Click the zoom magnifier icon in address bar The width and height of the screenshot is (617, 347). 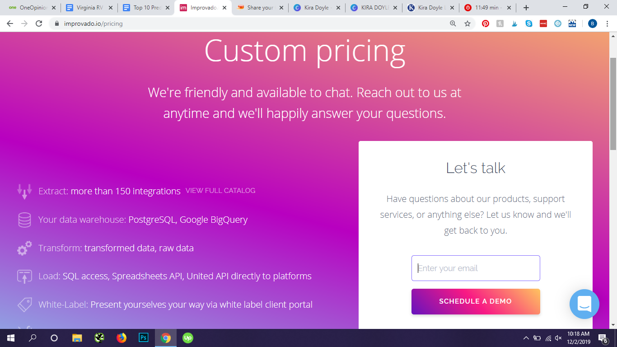tap(453, 23)
